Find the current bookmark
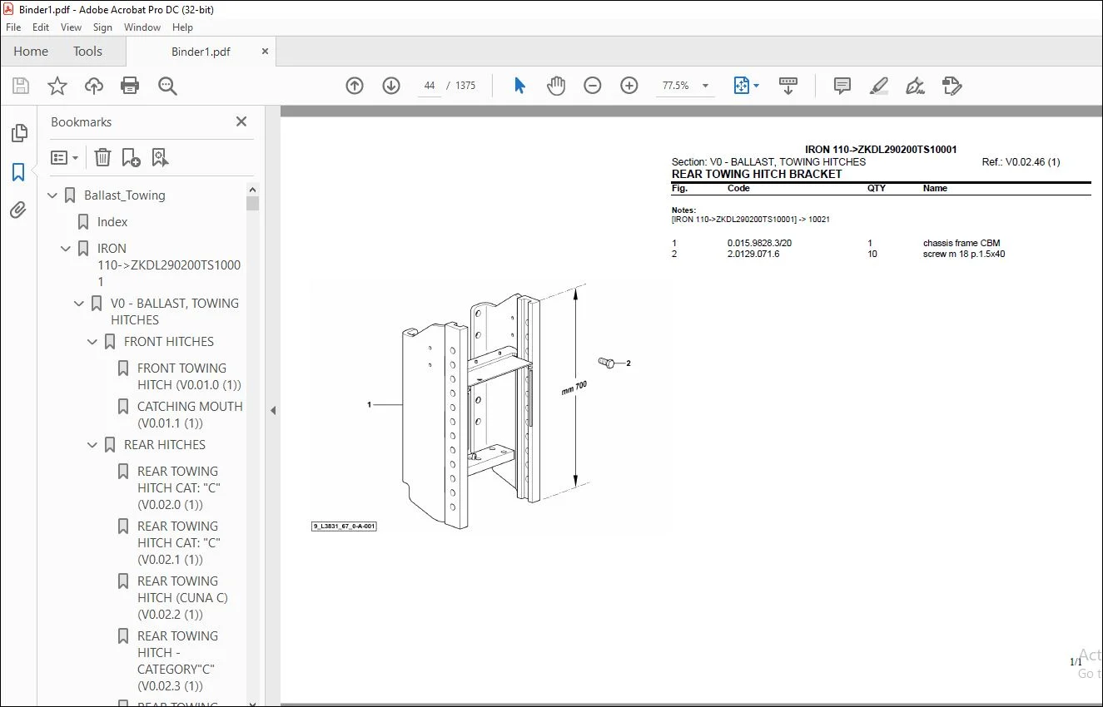 [x=160, y=157]
